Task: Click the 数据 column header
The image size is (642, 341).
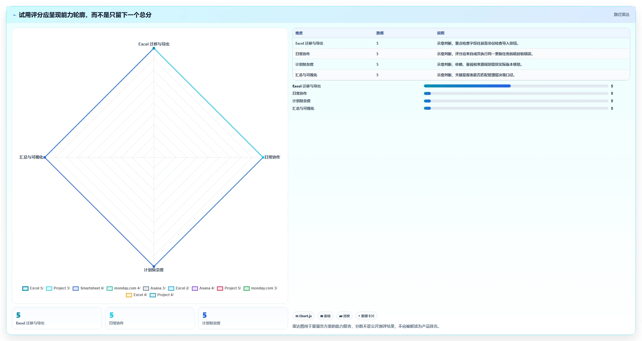Action: (380, 33)
